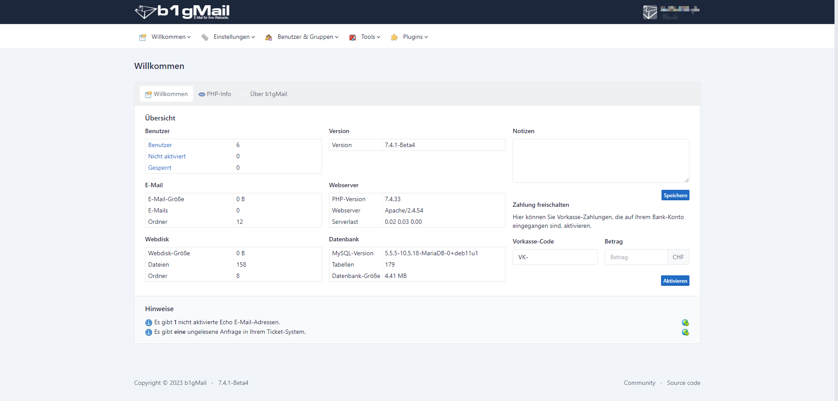Open the Echo E-Mail-Adressen notice action icon
Viewport: 838px width, 401px height.
pyautogui.click(x=685, y=323)
